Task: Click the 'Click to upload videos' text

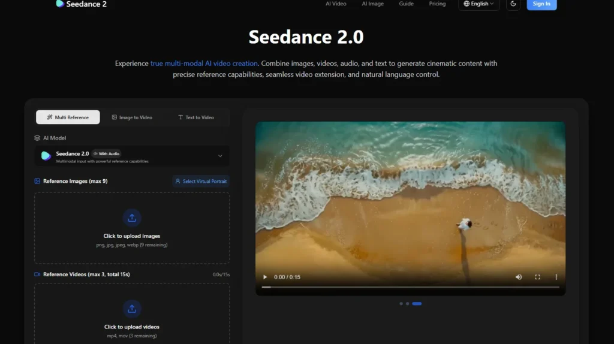Action: 131,327
